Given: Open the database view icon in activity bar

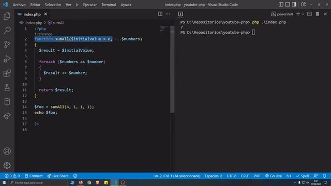Looking at the screenshot, I should tap(7, 102).
